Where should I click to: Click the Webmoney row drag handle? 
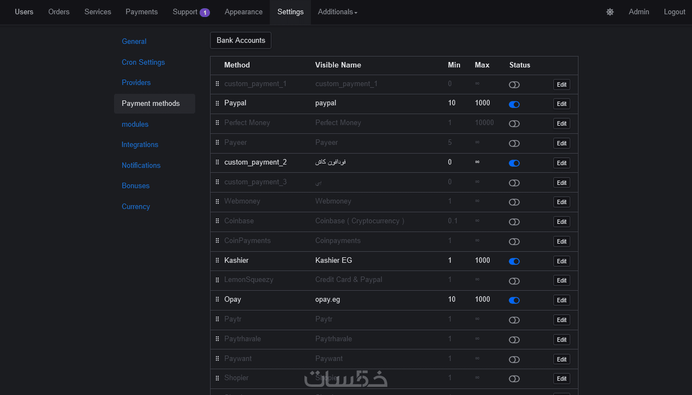(217, 201)
